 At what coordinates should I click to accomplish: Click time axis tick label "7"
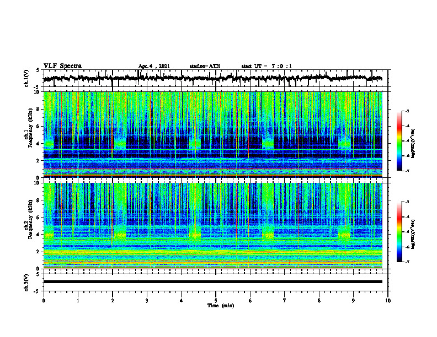point(285,301)
